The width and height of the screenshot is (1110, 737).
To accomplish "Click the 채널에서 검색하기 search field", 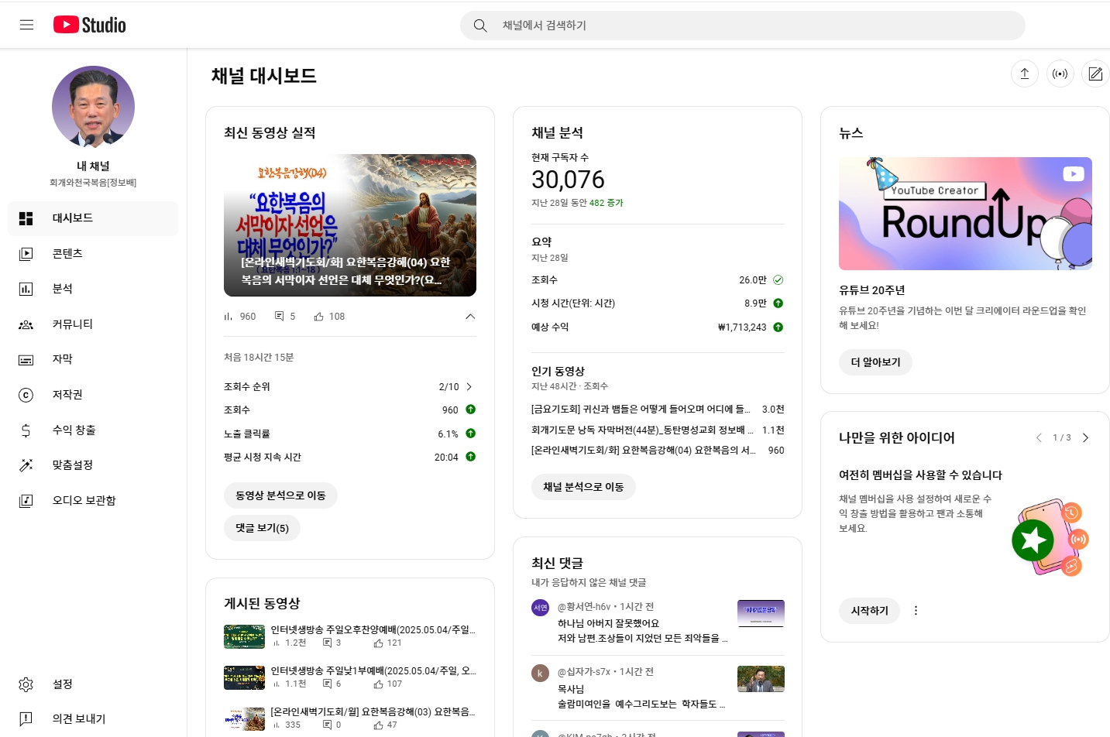I will (x=744, y=26).
